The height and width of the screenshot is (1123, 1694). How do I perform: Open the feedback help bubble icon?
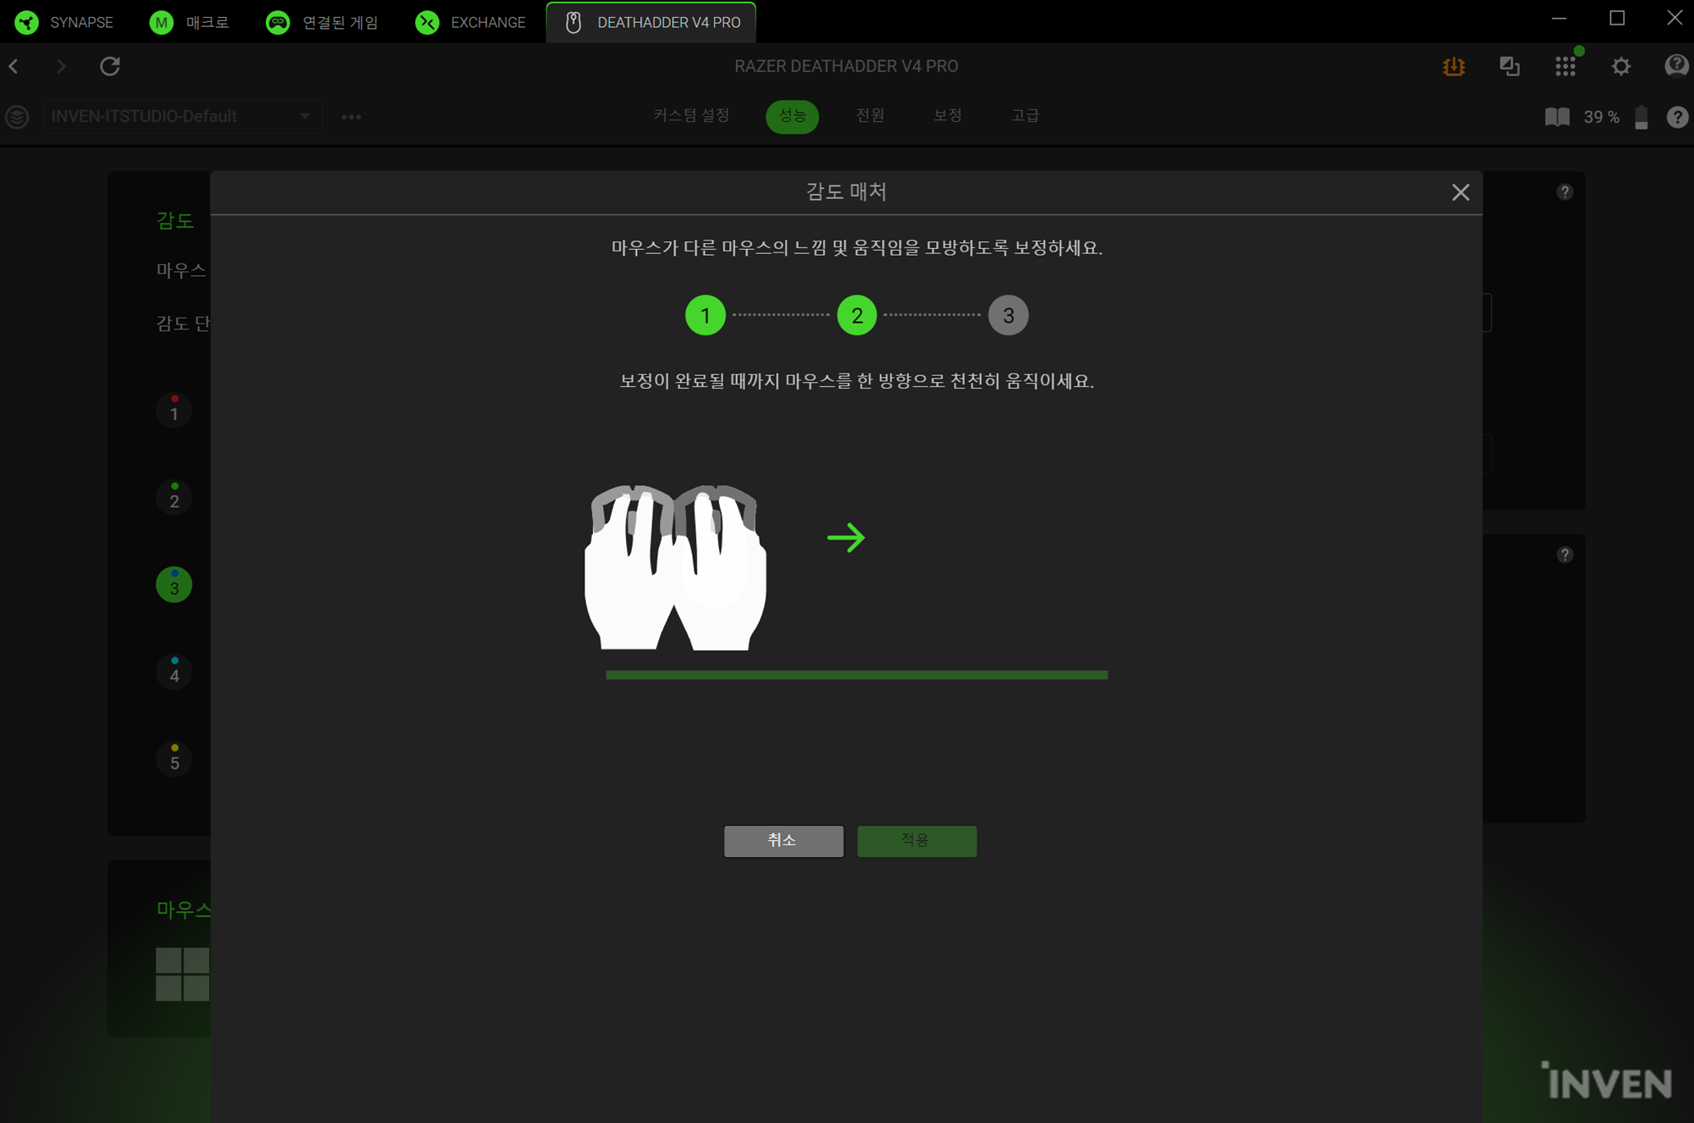click(x=1676, y=66)
